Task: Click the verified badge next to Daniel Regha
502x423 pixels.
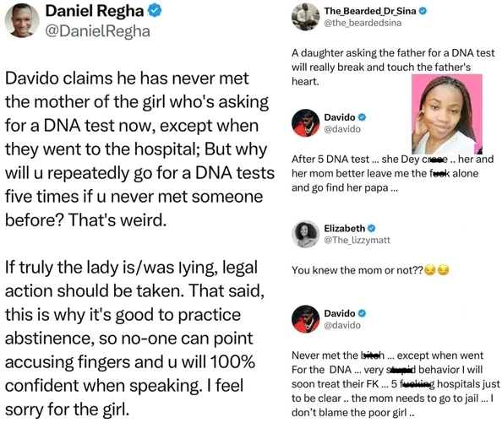Action: (x=155, y=11)
